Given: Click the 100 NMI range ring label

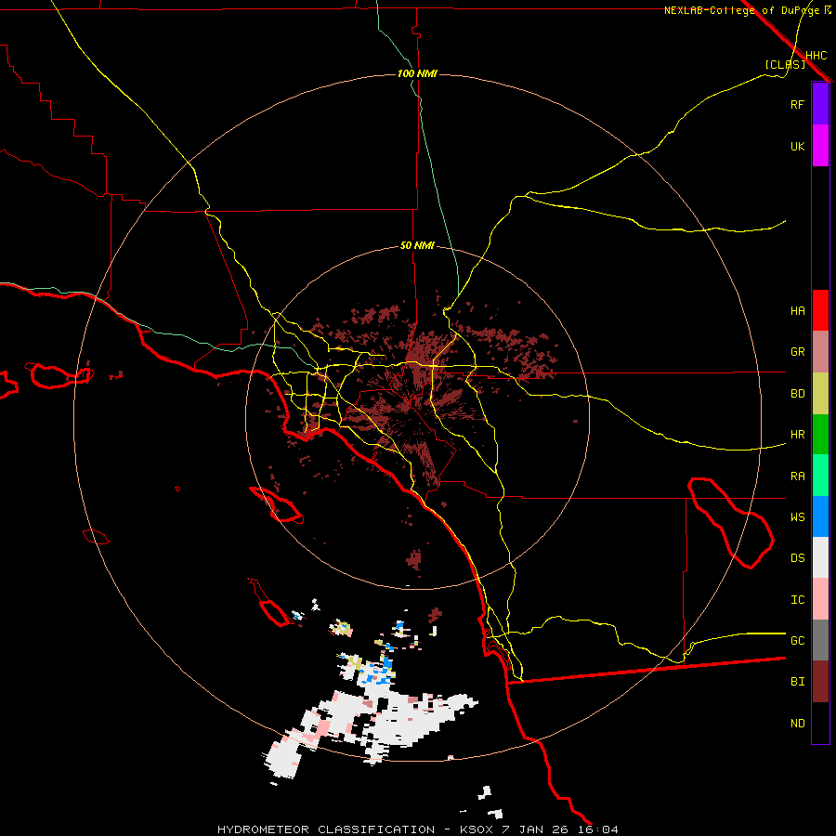Looking at the screenshot, I should click(417, 73).
